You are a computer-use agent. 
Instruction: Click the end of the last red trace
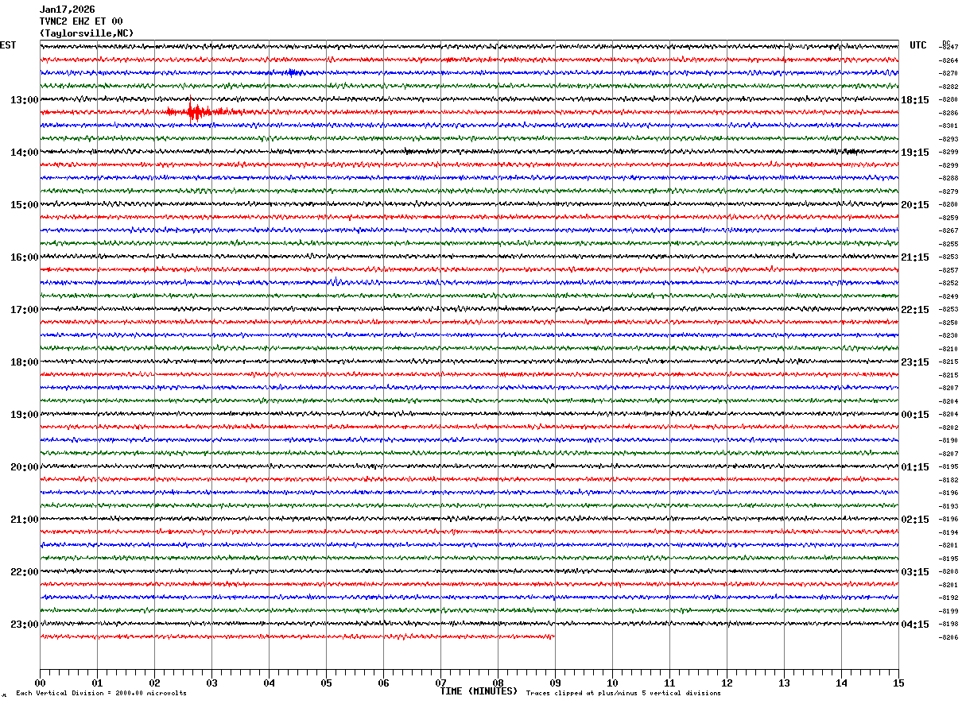[x=553, y=636]
